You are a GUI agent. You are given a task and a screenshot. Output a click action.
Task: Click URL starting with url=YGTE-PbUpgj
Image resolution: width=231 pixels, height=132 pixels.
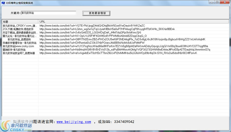pos(92,26)
